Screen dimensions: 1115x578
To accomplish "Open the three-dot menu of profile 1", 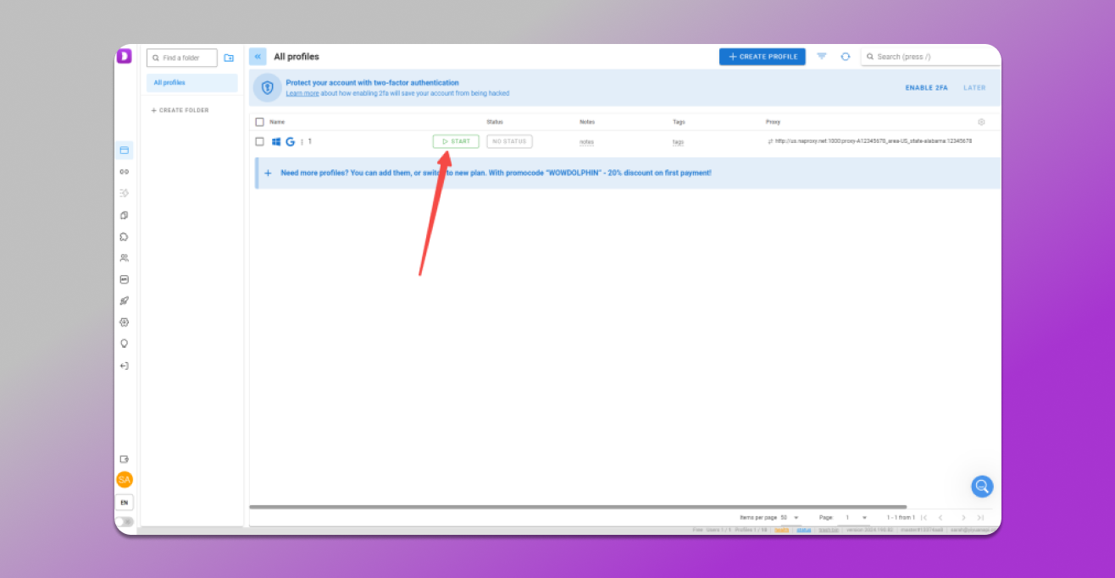I will [x=302, y=142].
